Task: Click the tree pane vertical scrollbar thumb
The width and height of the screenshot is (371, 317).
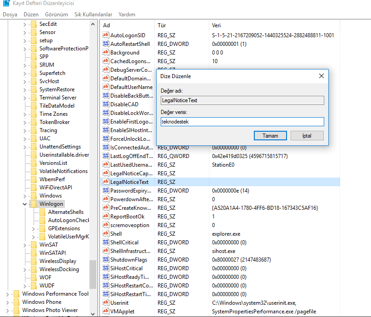Action: (93, 274)
